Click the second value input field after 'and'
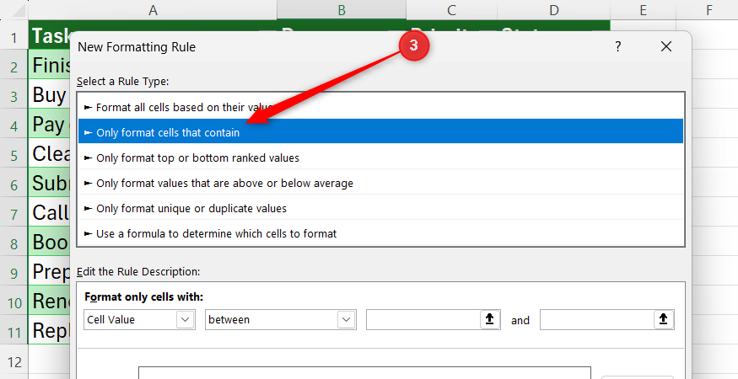This screenshot has width=738, height=379. pos(597,320)
